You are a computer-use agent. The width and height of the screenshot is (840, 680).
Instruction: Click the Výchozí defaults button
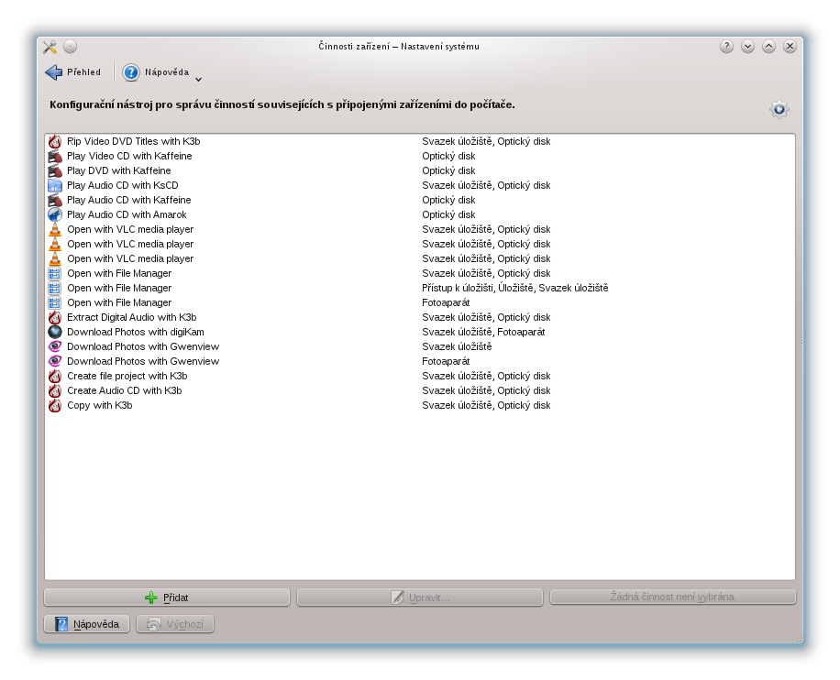[175, 624]
